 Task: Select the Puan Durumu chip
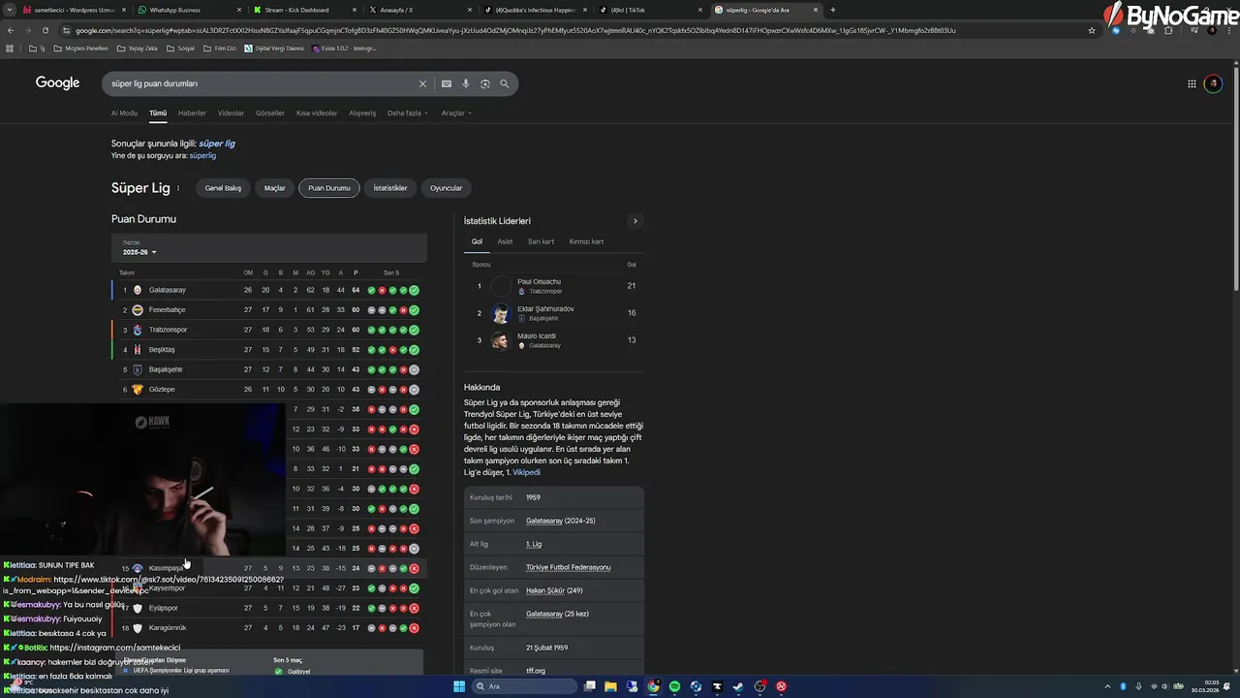click(x=329, y=188)
